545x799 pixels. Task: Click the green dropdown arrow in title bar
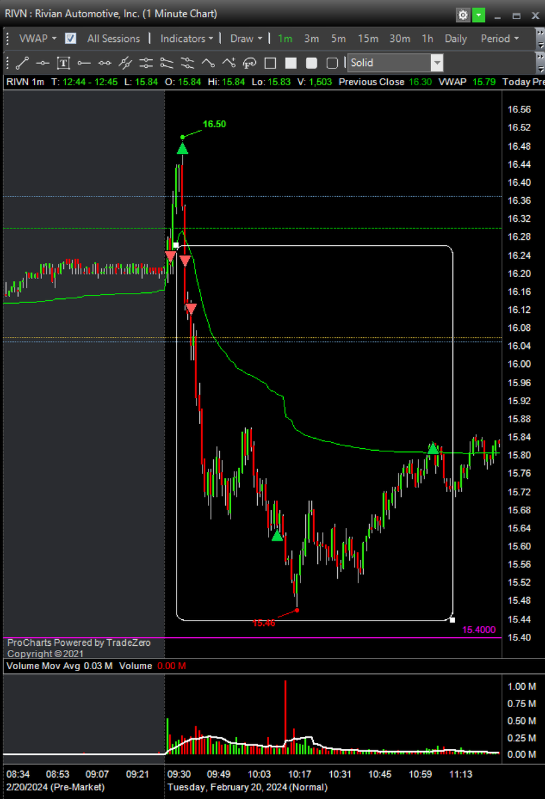pyautogui.click(x=478, y=15)
